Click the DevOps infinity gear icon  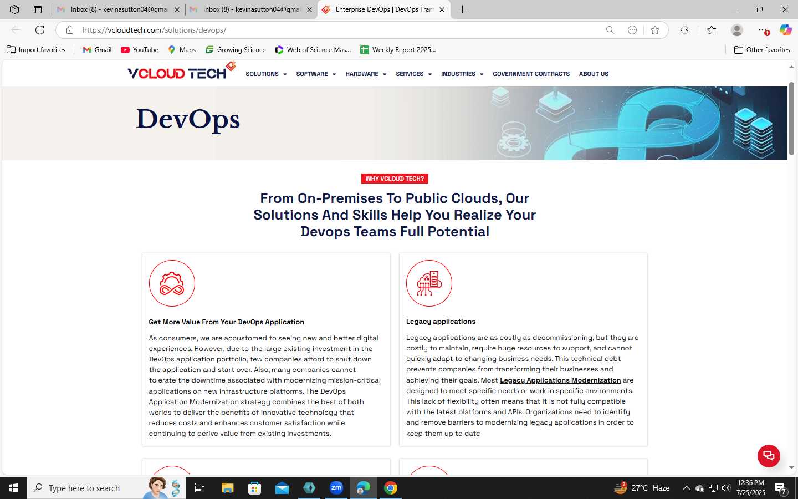172,283
